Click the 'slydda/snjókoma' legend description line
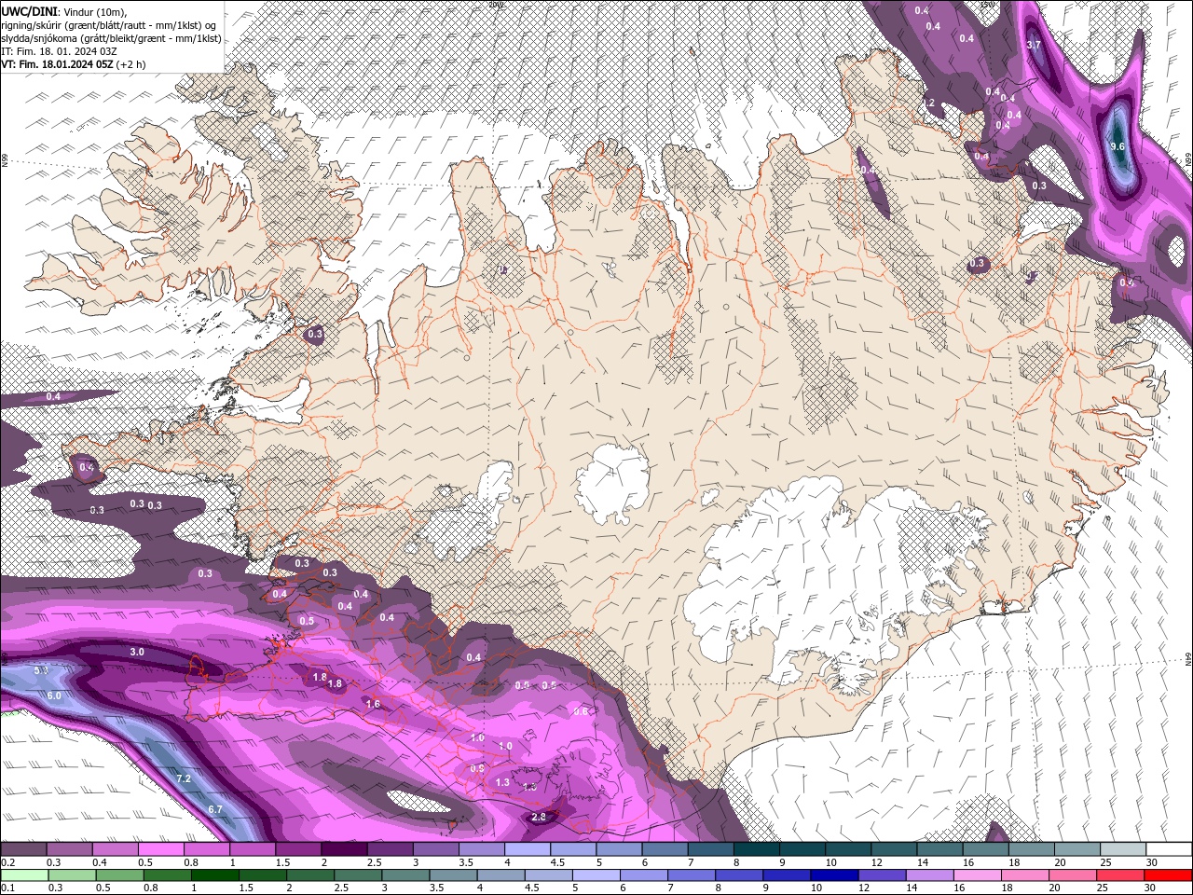Image resolution: width=1193 pixels, height=895 pixels. [111, 38]
